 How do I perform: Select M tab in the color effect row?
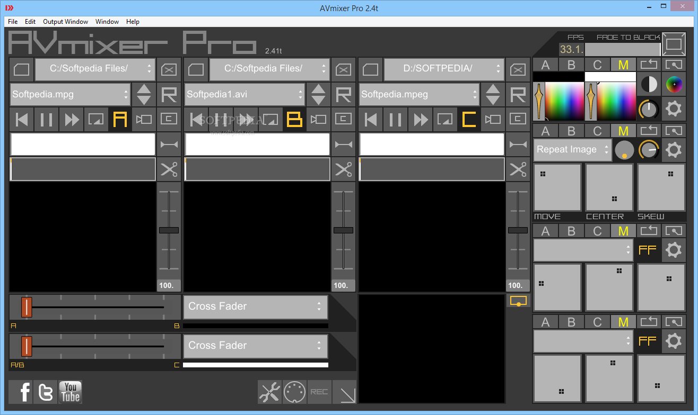coord(623,65)
